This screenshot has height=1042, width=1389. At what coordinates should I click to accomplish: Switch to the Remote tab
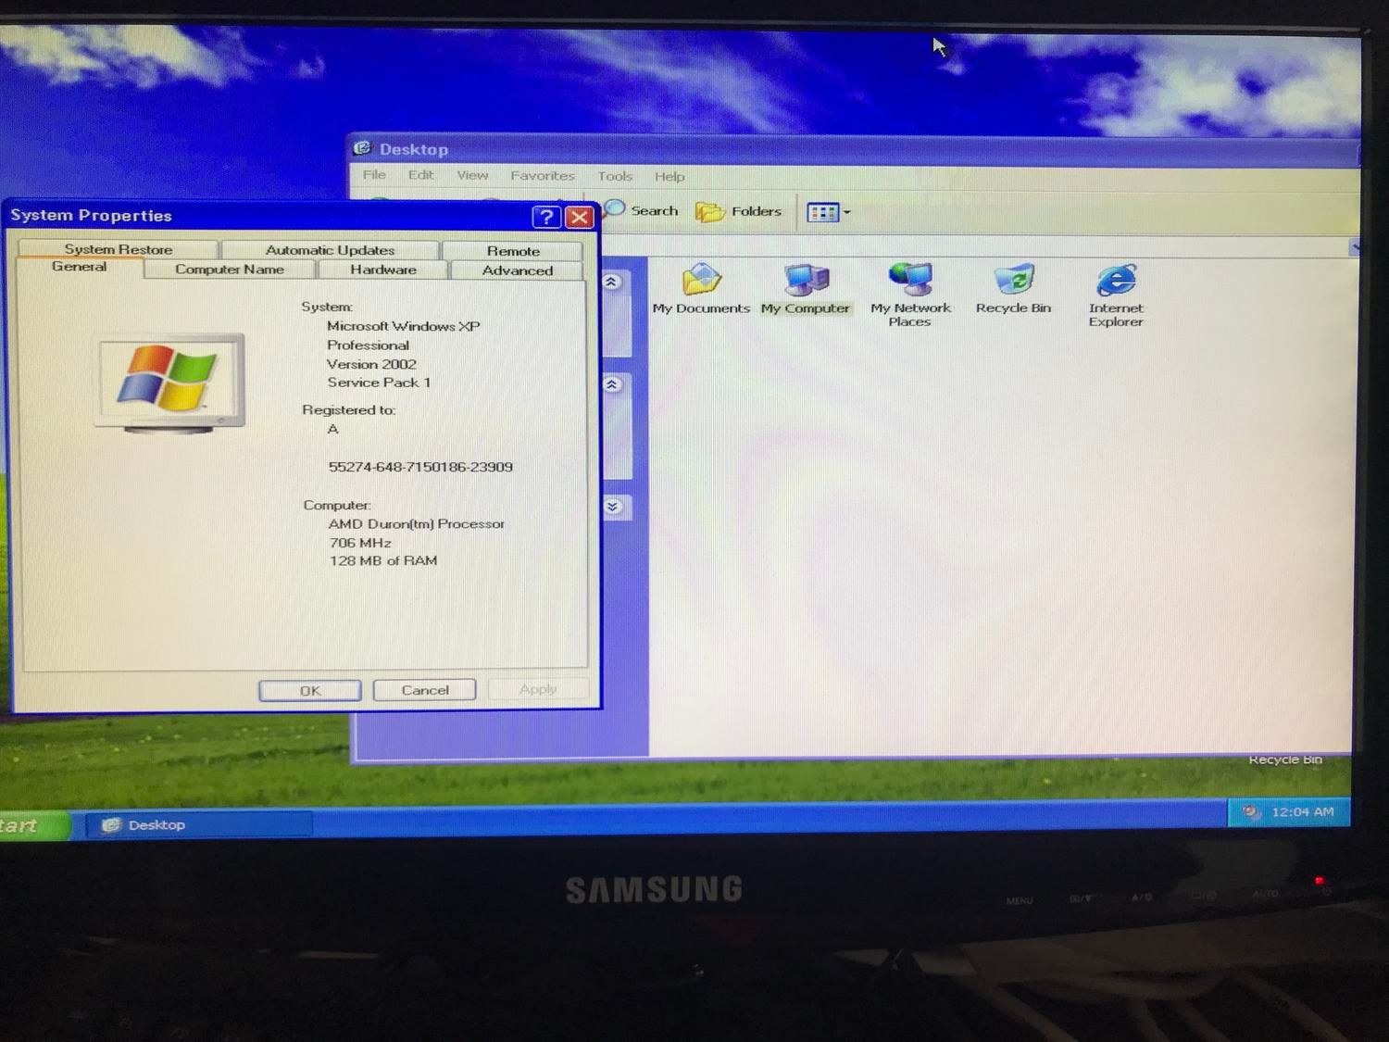point(513,251)
